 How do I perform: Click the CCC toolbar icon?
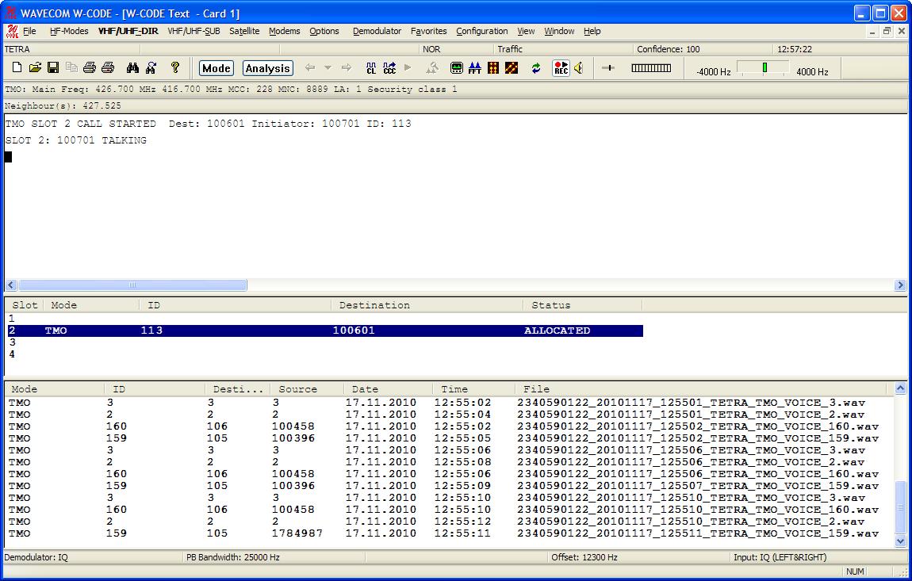pos(389,68)
